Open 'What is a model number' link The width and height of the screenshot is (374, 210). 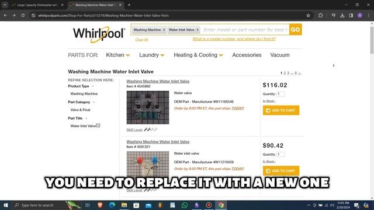(234, 39)
